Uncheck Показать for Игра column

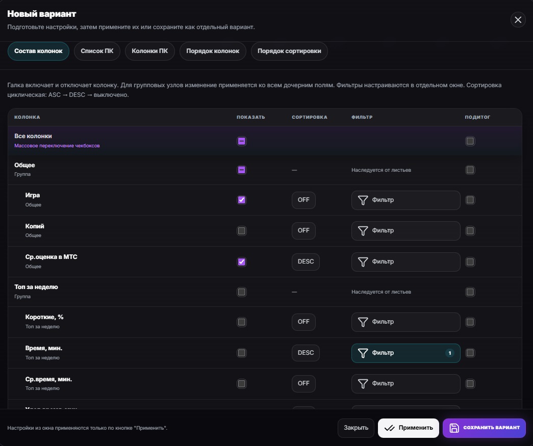tap(242, 200)
